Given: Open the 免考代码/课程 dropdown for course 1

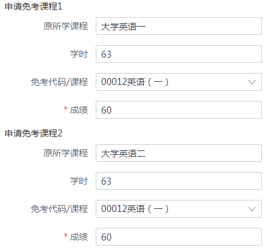Looking at the screenshot, I should [x=179, y=82].
